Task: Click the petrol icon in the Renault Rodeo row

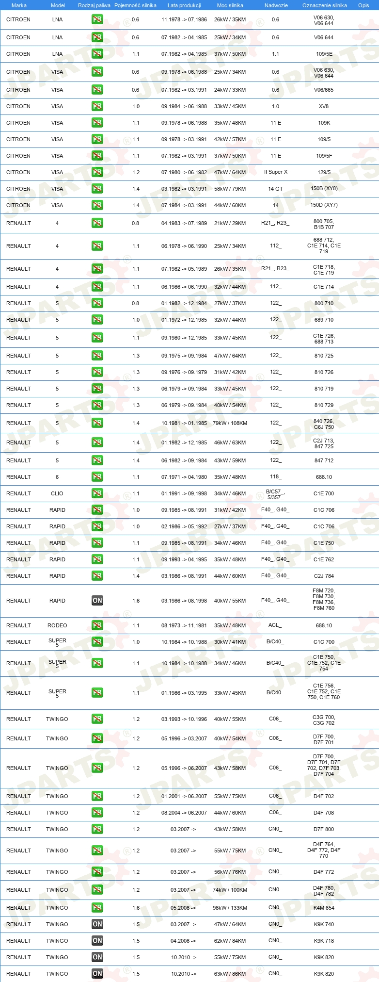Action: pyautogui.click(x=97, y=625)
